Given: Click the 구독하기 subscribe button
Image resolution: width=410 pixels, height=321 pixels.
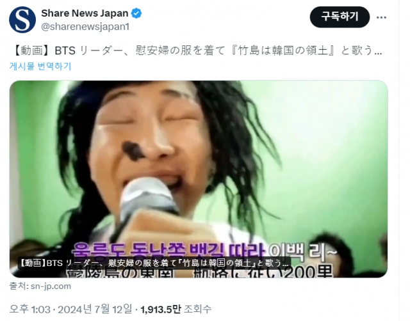Looking at the screenshot, I should pyautogui.click(x=340, y=17).
